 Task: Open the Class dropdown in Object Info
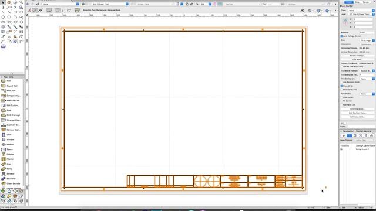pyautogui.click(x=361, y=11)
